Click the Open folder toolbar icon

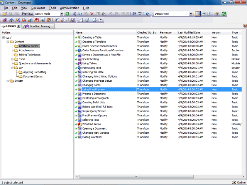5,14
